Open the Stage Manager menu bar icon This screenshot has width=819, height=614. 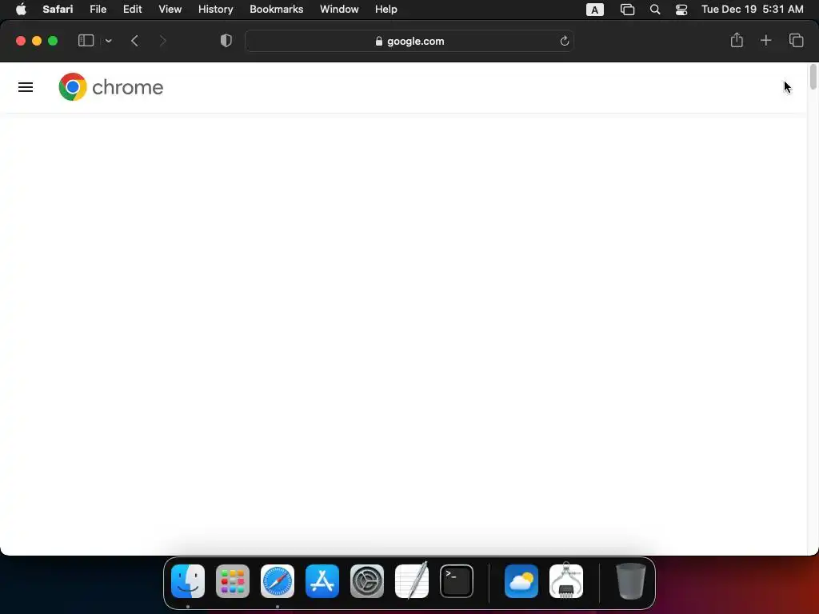click(627, 10)
